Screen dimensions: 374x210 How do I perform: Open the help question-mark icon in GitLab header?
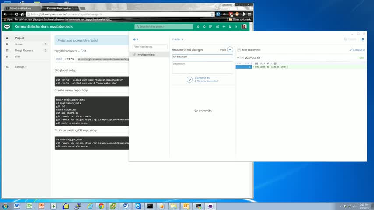[x=198, y=27]
